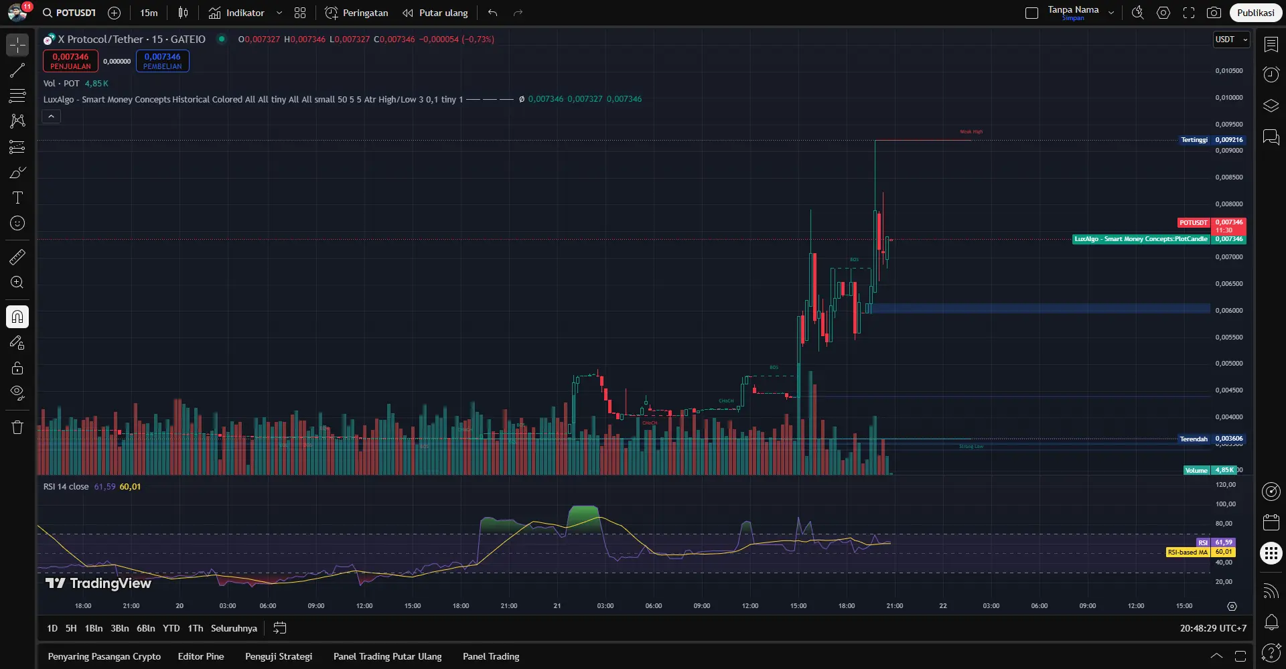Open the candle chart type menu
This screenshot has height=669, width=1286.
pyautogui.click(x=183, y=13)
